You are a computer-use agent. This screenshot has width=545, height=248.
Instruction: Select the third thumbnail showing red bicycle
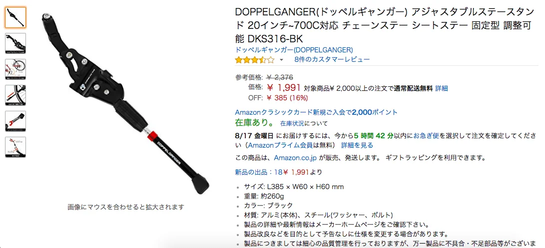15,69
